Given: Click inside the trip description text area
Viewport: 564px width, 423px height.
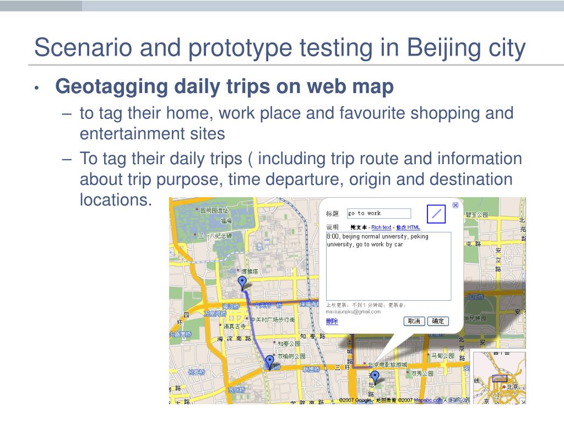Looking at the screenshot, I should tap(388, 266).
